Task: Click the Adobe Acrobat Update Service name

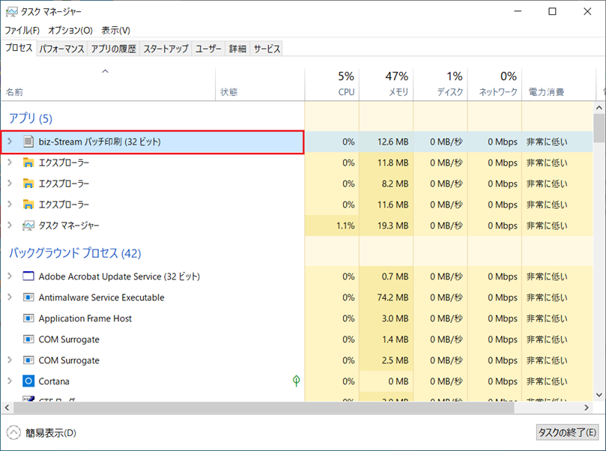Action: pos(119,276)
